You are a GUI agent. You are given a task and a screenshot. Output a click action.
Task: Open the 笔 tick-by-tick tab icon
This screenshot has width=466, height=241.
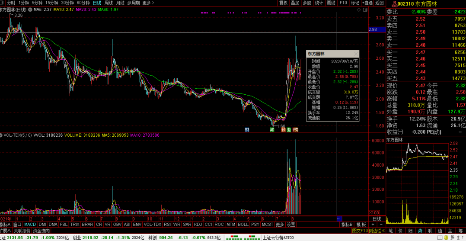(x=391, y=231)
